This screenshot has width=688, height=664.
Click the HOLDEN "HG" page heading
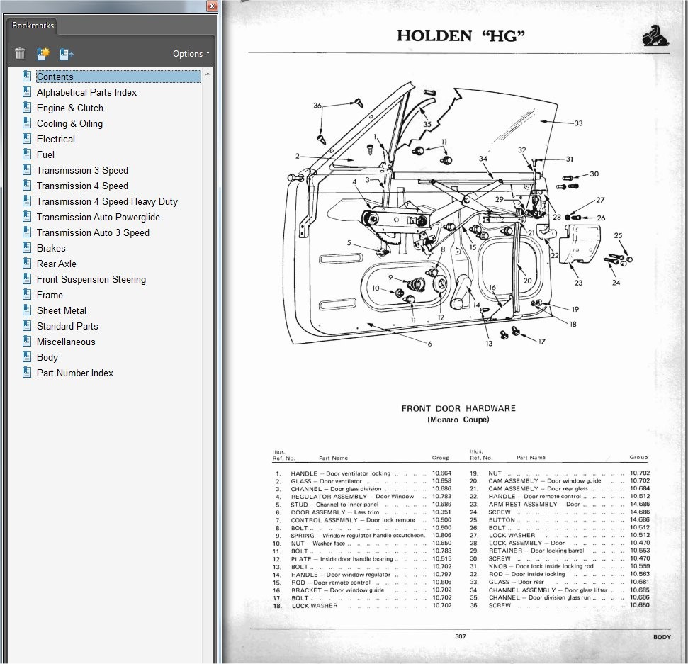[461, 36]
